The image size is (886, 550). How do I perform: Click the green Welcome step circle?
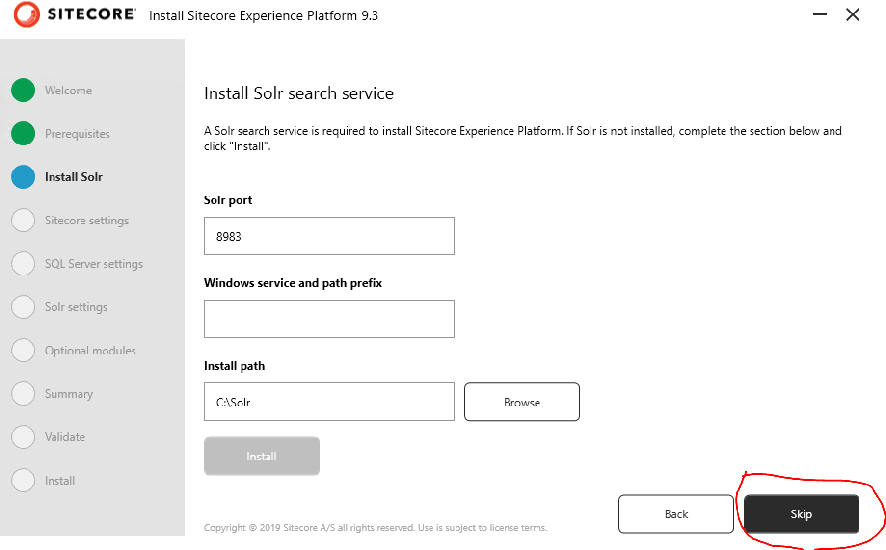click(x=23, y=90)
